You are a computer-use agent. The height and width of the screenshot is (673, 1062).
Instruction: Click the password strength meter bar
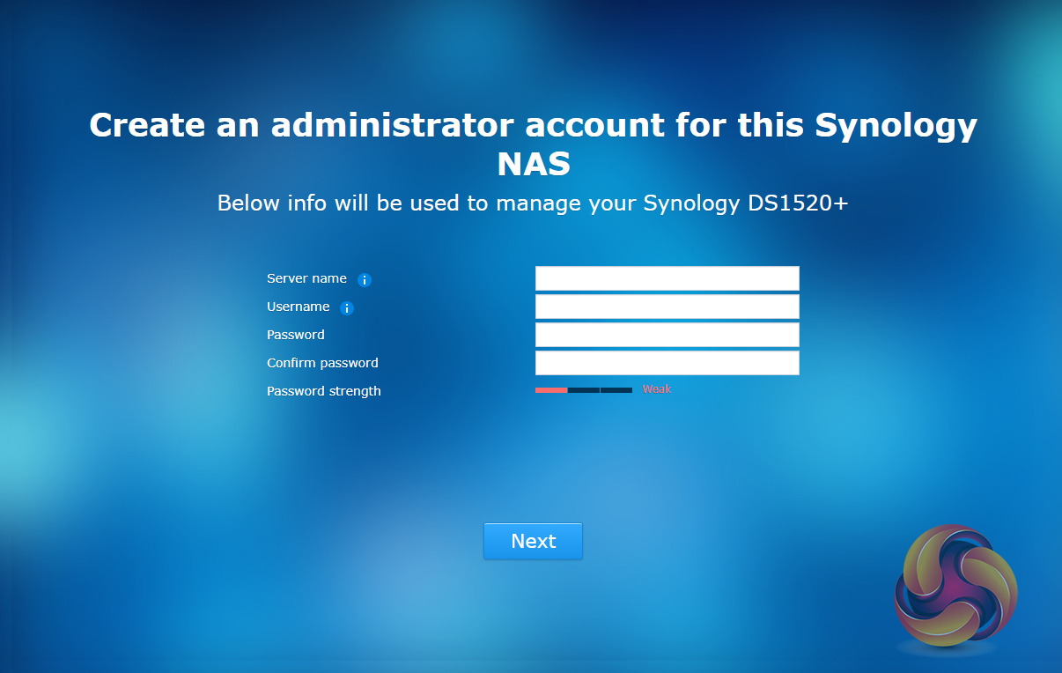coord(584,389)
